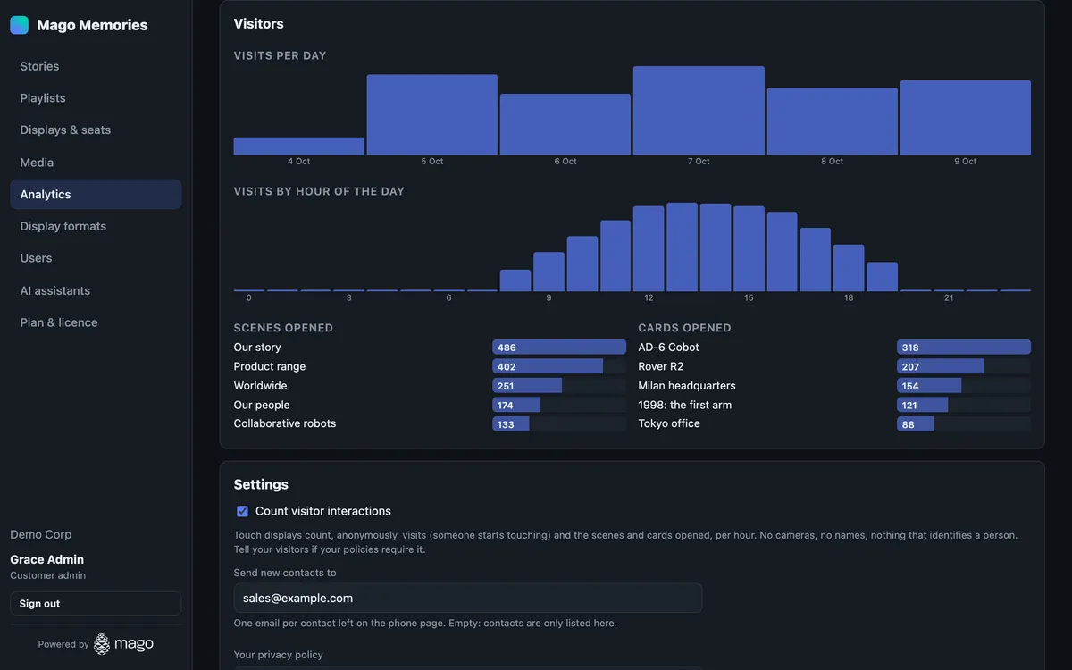Click the Powered by text
The image size is (1072, 670).
click(63, 644)
